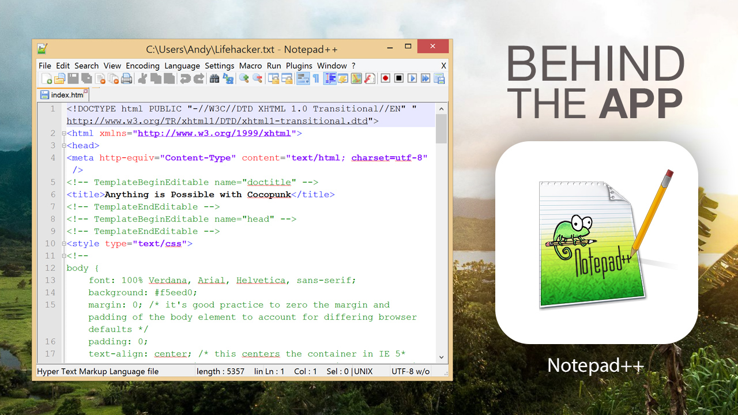The image size is (738, 415).
Task: Click the vertical scrollbar down arrow
Action: [442, 357]
